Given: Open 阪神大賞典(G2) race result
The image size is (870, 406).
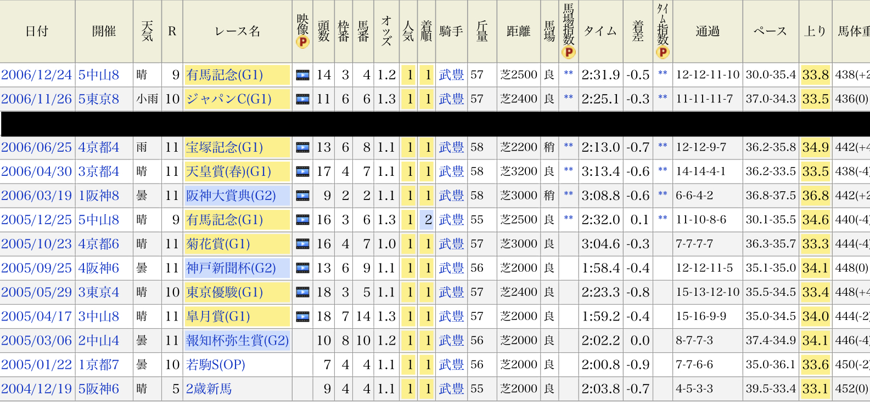Looking at the screenshot, I should 231,196.
